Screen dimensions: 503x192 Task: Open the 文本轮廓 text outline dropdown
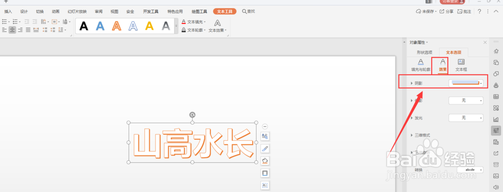[194, 30]
